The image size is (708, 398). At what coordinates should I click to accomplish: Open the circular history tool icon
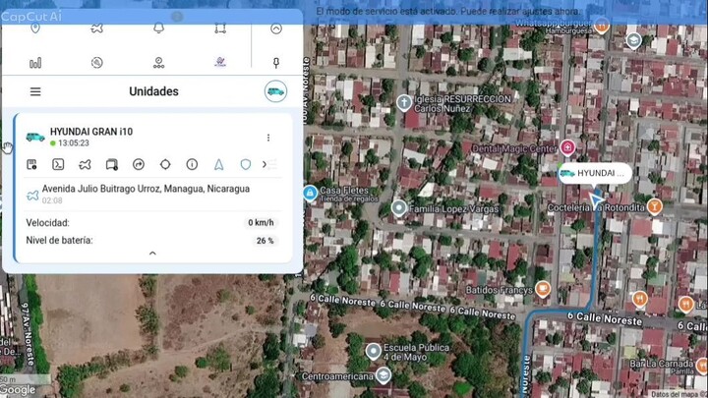click(x=97, y=63)
